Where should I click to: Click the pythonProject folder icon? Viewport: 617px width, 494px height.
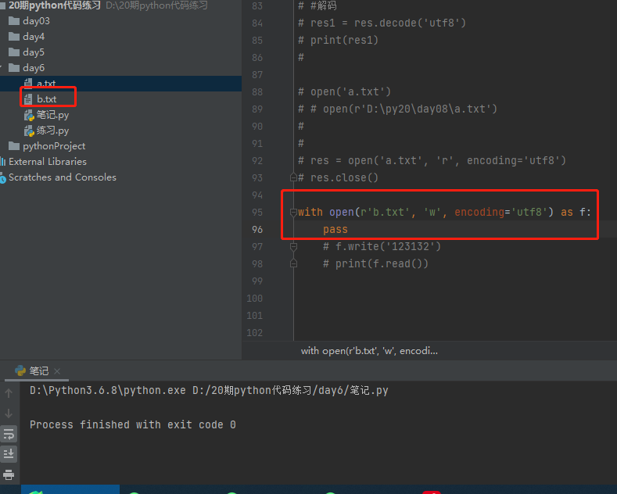point(14,146)
